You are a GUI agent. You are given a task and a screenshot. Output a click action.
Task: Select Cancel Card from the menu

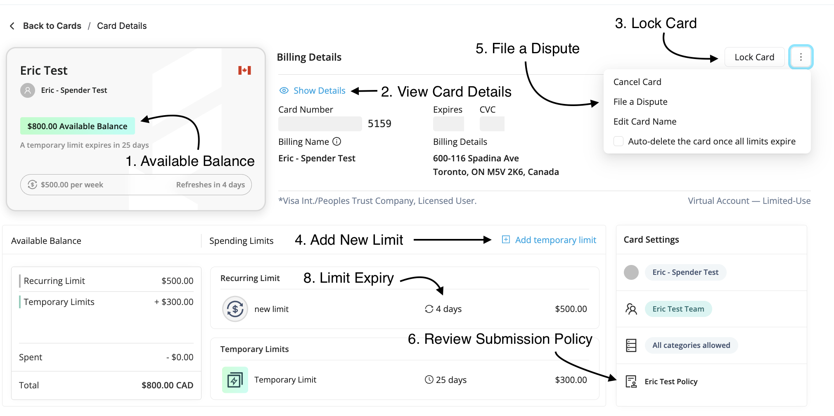[637, 82]
